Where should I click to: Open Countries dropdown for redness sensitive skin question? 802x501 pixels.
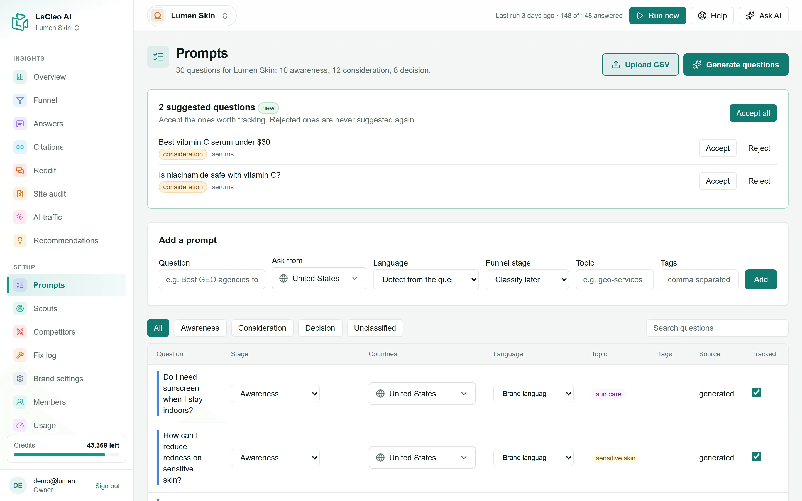(x=422, y=457)
